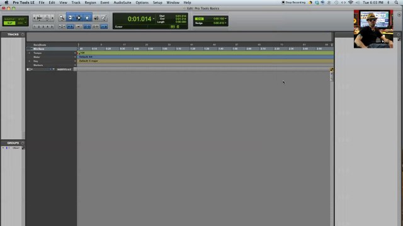Open Grid mode dropdown
Screen dimensions: 403x226
(25, 23)
